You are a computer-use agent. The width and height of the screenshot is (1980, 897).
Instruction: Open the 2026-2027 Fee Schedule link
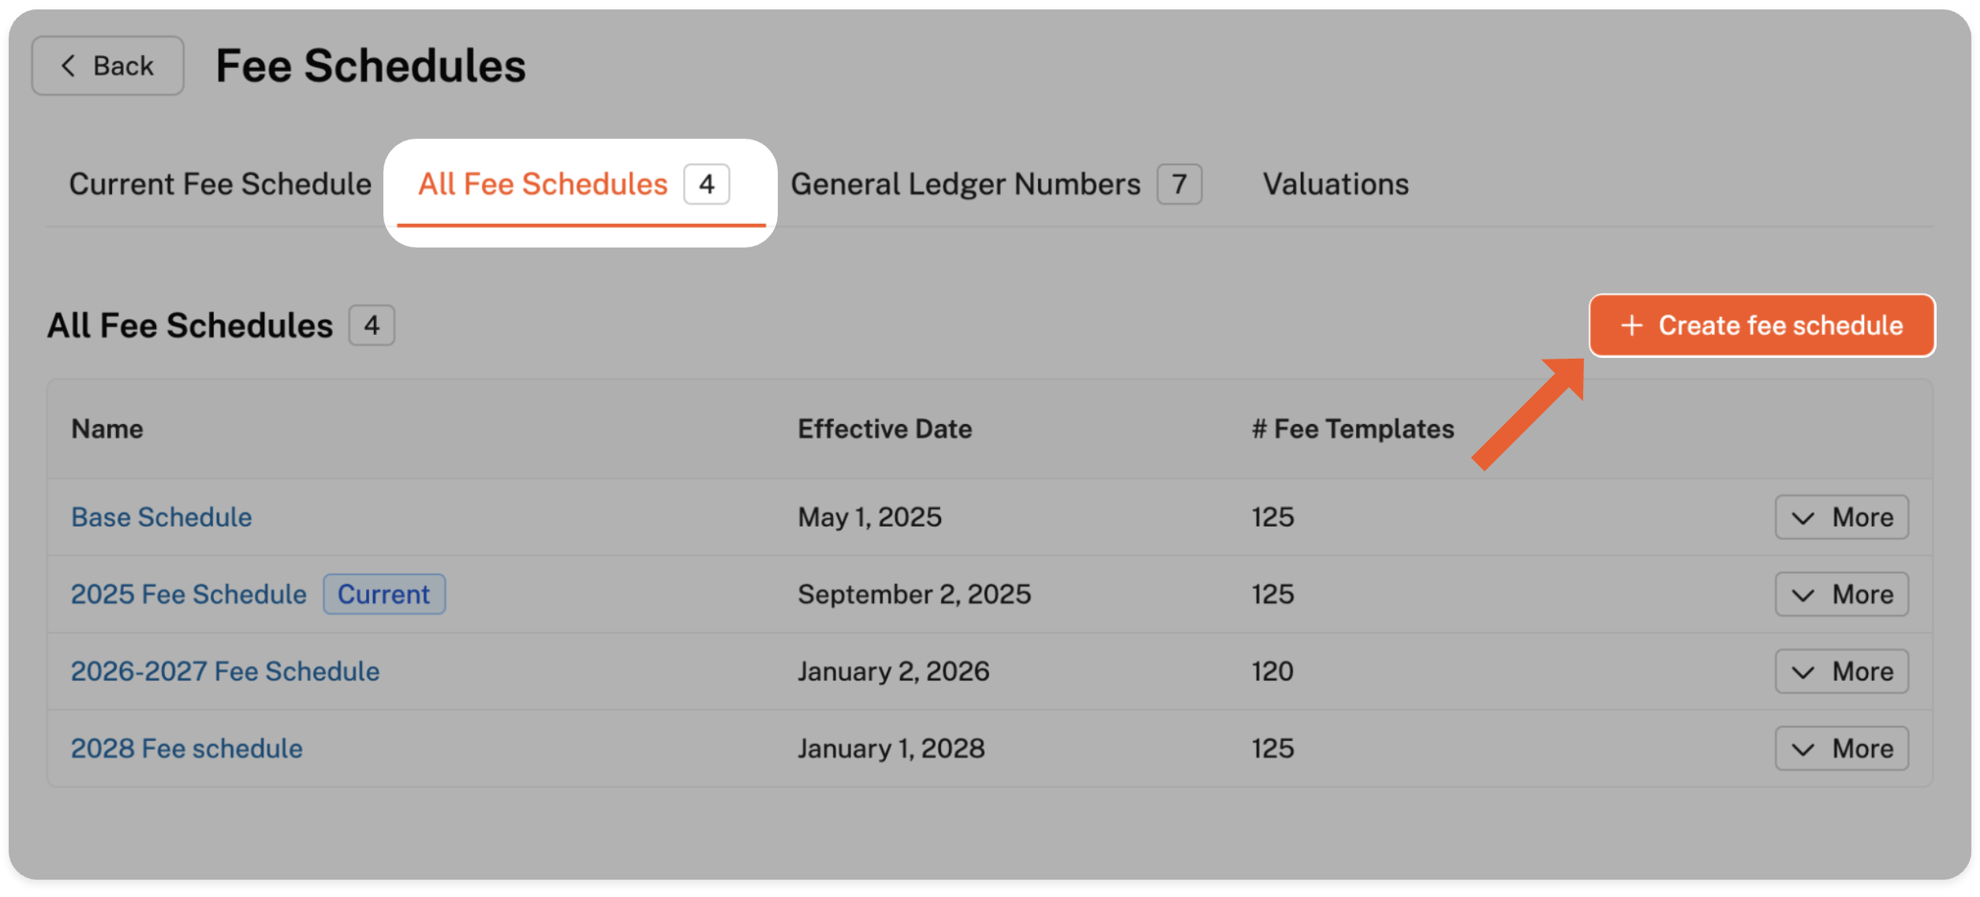click(225, 672)
